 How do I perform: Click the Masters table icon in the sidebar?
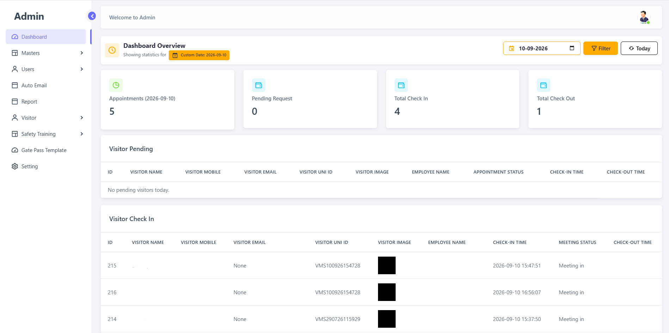15,53
